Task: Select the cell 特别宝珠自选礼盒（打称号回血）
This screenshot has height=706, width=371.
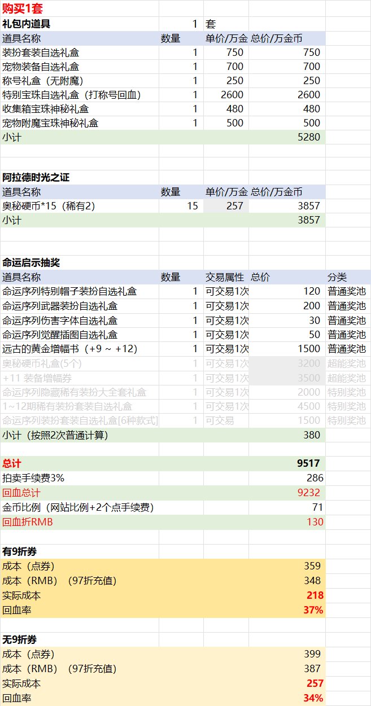Action: pos(72,95)
